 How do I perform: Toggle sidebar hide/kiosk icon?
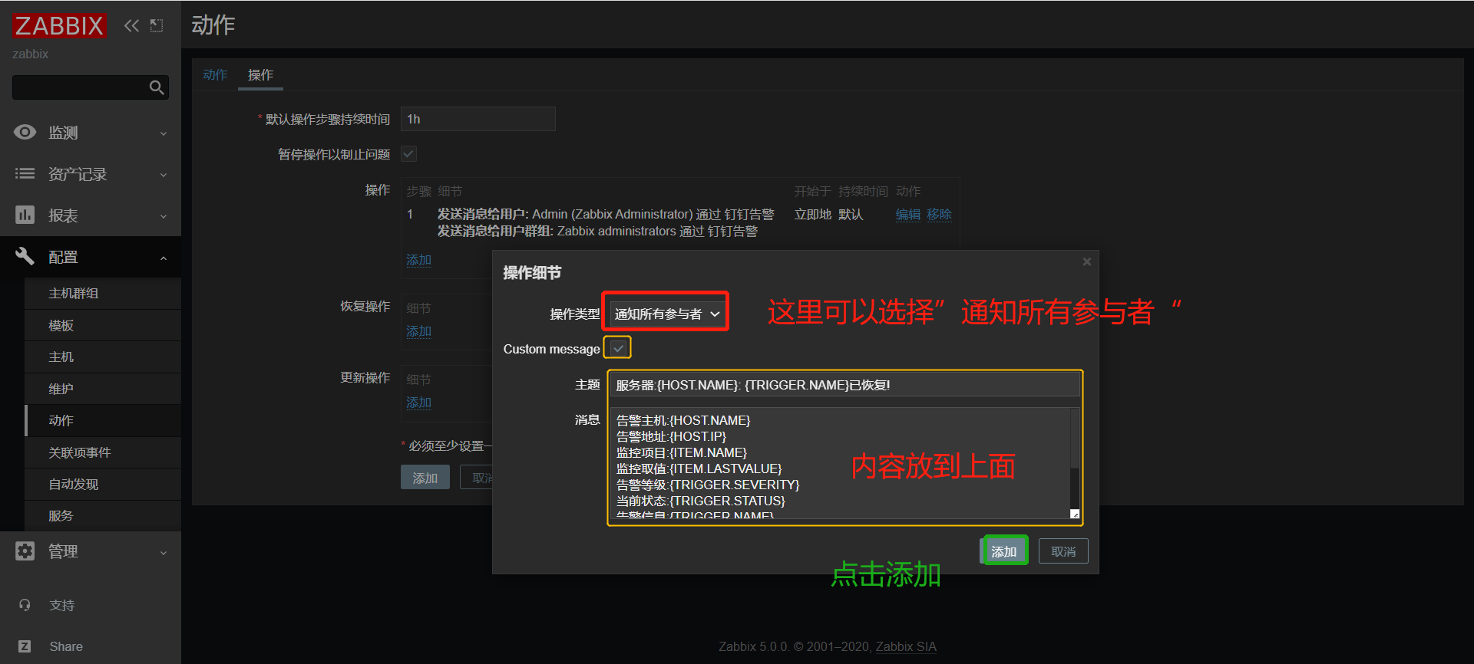tap(157, 26)
